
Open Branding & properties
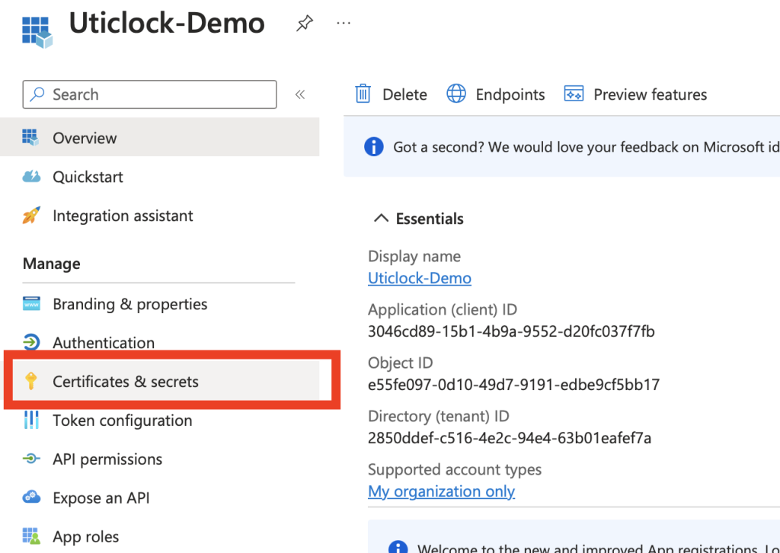coord(129,305)
